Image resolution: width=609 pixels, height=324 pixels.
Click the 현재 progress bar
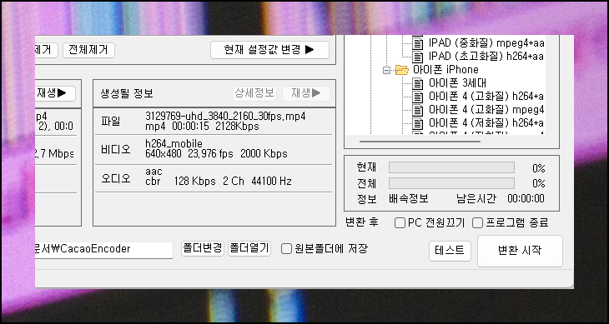point(451,167)
